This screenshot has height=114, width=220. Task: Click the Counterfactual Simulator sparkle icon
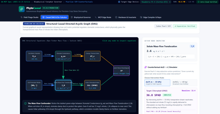[x=146, y=67]
